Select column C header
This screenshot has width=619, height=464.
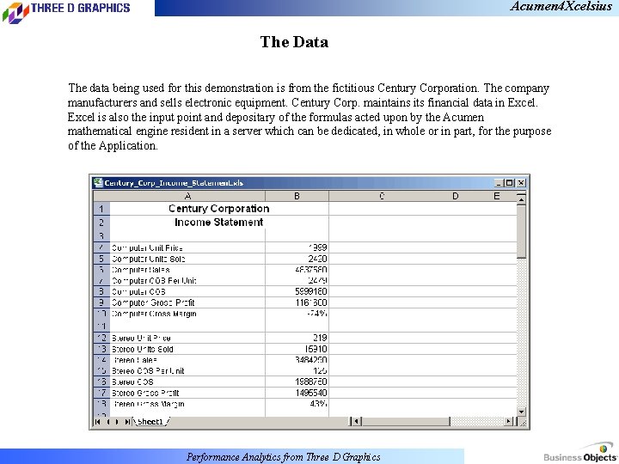point(382,196)
